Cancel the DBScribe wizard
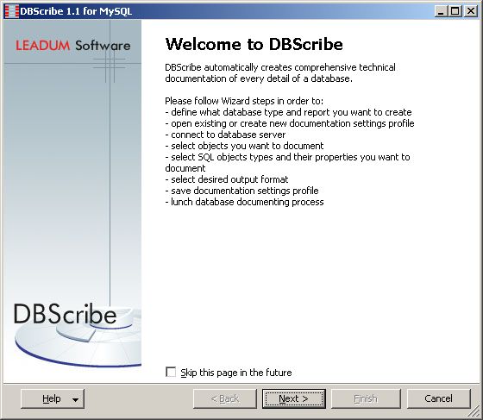This screenshot has height=420, width=483. tap(439, 398)
